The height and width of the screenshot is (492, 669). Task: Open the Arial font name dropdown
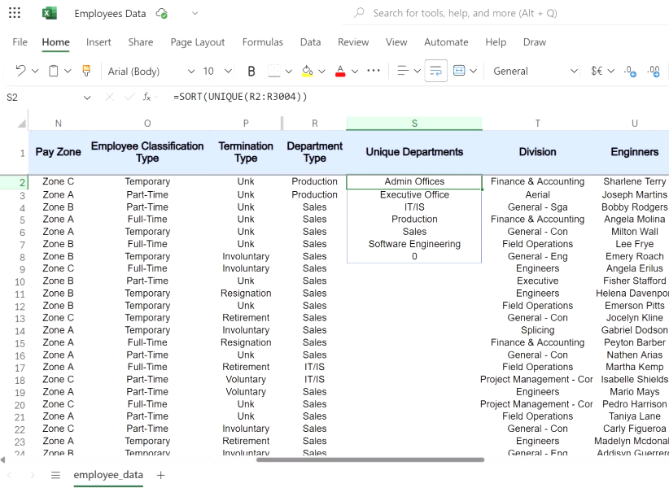(x=191, y=72)
